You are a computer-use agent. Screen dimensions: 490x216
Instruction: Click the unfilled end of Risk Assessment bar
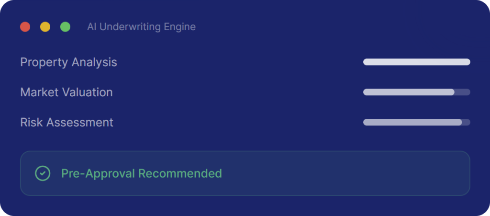[467, 122]
